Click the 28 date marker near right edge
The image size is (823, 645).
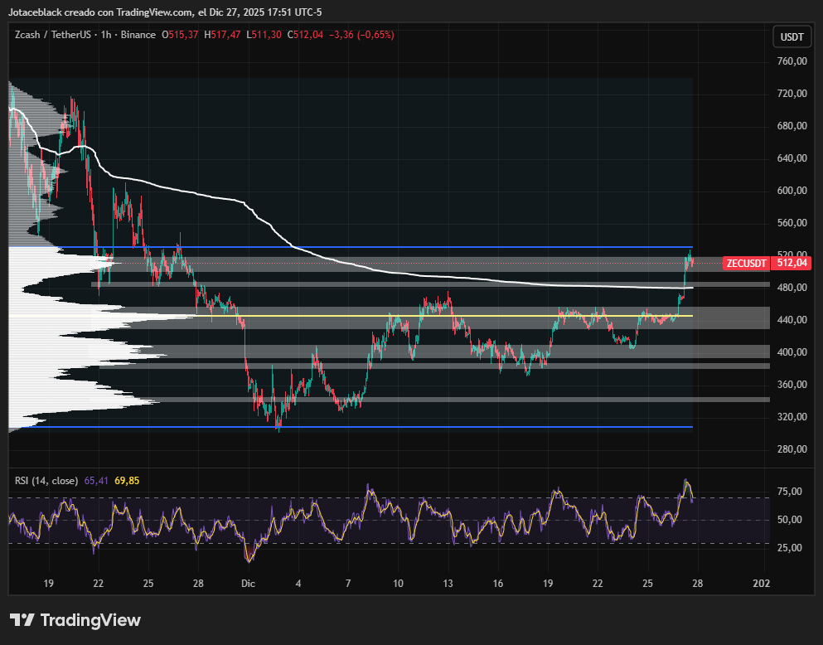(697, 584)
